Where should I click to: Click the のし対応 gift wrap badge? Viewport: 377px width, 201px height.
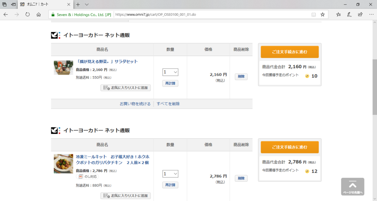88,177
